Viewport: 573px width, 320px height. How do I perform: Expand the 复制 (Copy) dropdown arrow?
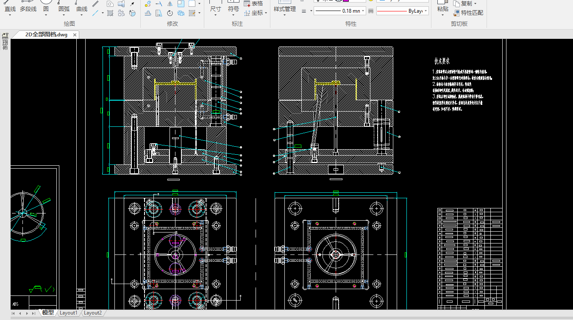[x=475, y=3]
